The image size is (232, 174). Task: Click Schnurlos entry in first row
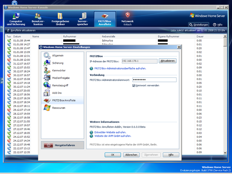coord(107,41)
